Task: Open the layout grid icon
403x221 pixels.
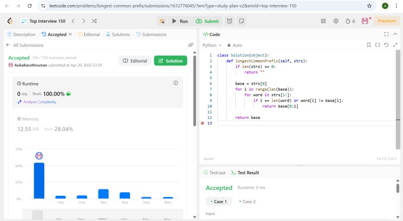Action: (x=323, y=21)
